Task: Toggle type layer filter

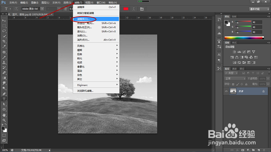Action: point(253,73)
